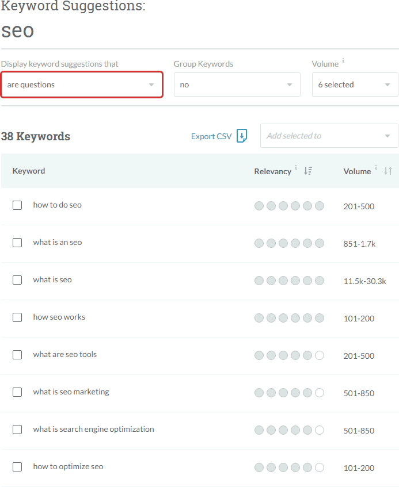
Task: Sort by Relevancy using sort icon
Action: click(x=308, y=171)
